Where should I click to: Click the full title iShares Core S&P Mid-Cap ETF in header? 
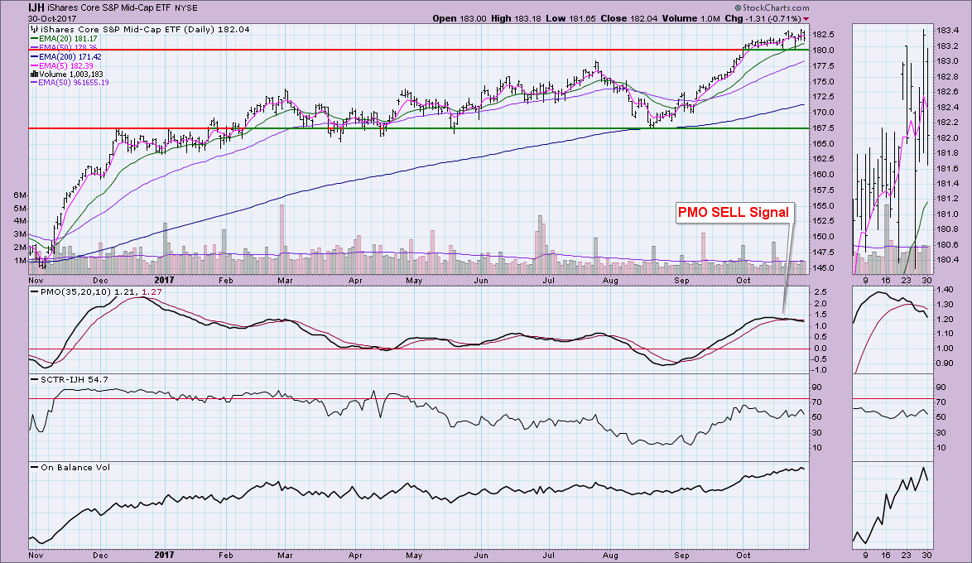point(109,8)
